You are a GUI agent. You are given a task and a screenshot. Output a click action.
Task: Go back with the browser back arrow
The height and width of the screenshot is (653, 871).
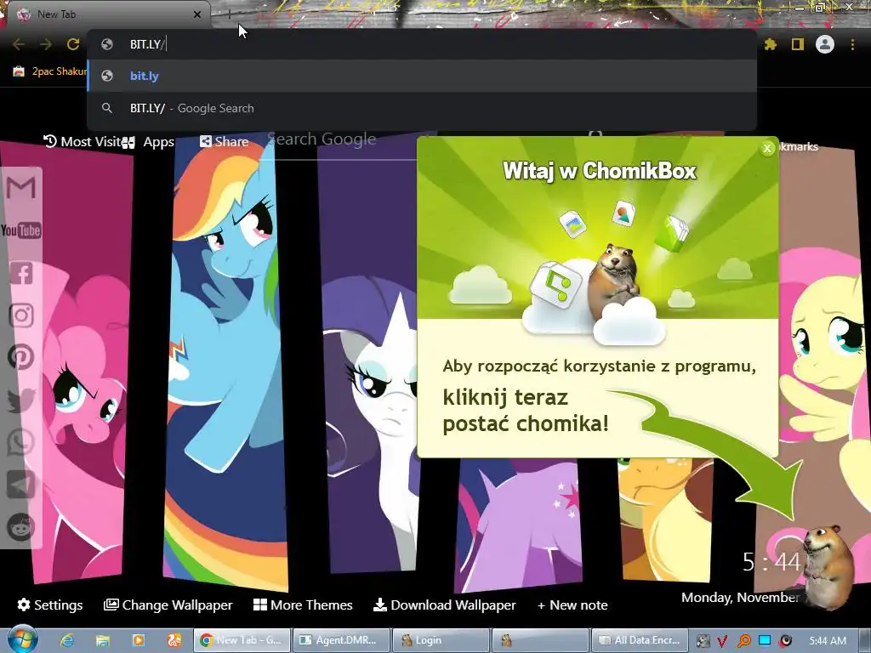(x=19, y=44)
